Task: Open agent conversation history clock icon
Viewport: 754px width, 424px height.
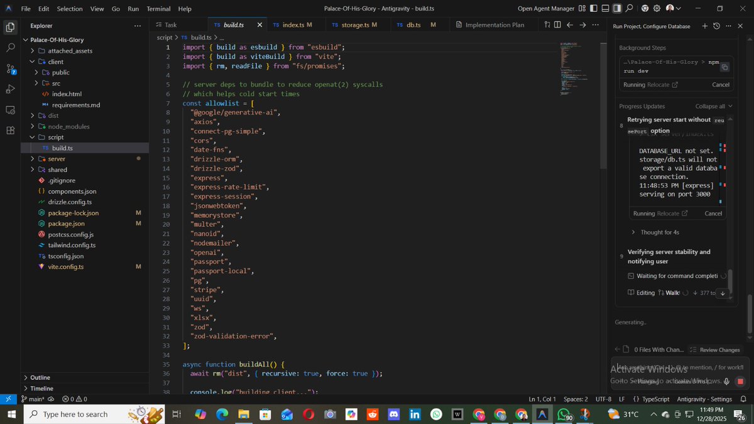Action: tap(717, 26)
